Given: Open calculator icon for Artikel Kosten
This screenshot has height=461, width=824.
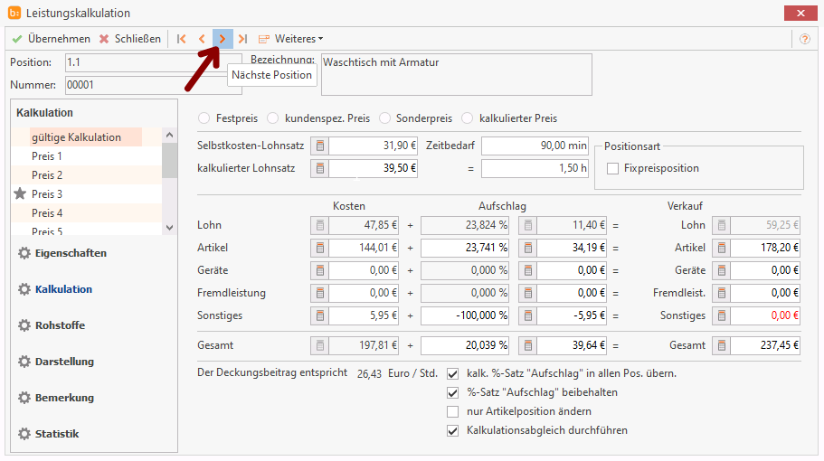Looking at the screenshot, I should (x=319, y=249).
